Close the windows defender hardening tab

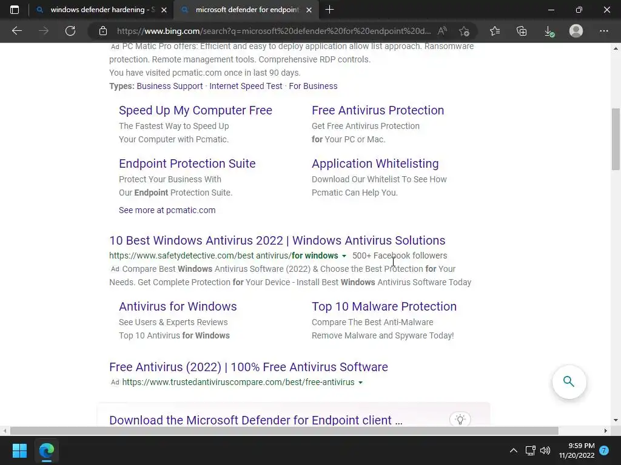[164, 10]
